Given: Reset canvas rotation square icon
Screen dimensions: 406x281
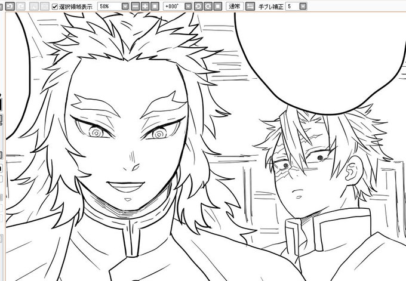Looking at the screenshot, I should 218,6.
